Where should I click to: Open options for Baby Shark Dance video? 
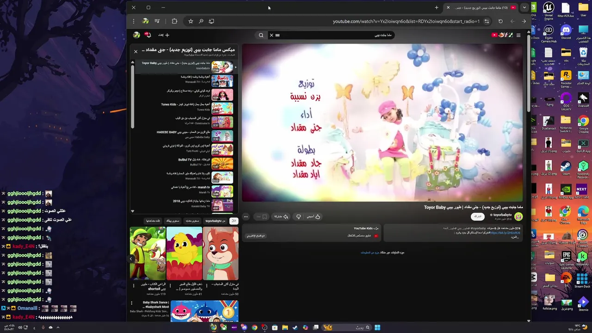point(131,303)
